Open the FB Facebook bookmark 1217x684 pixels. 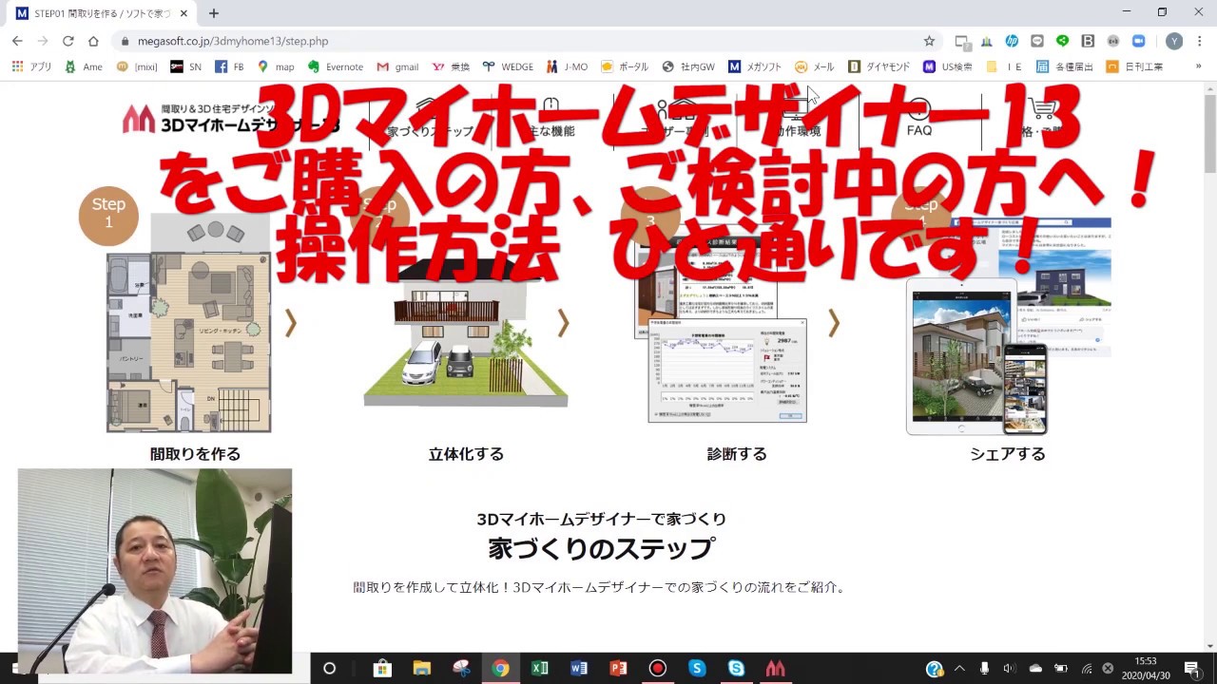point(229,66)
